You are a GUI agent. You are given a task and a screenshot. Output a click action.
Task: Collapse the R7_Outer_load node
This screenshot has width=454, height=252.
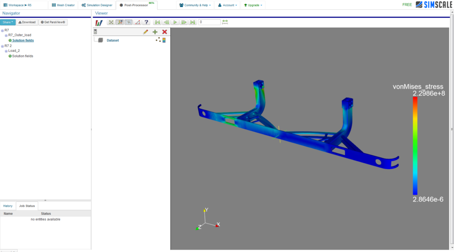point(6,35)
